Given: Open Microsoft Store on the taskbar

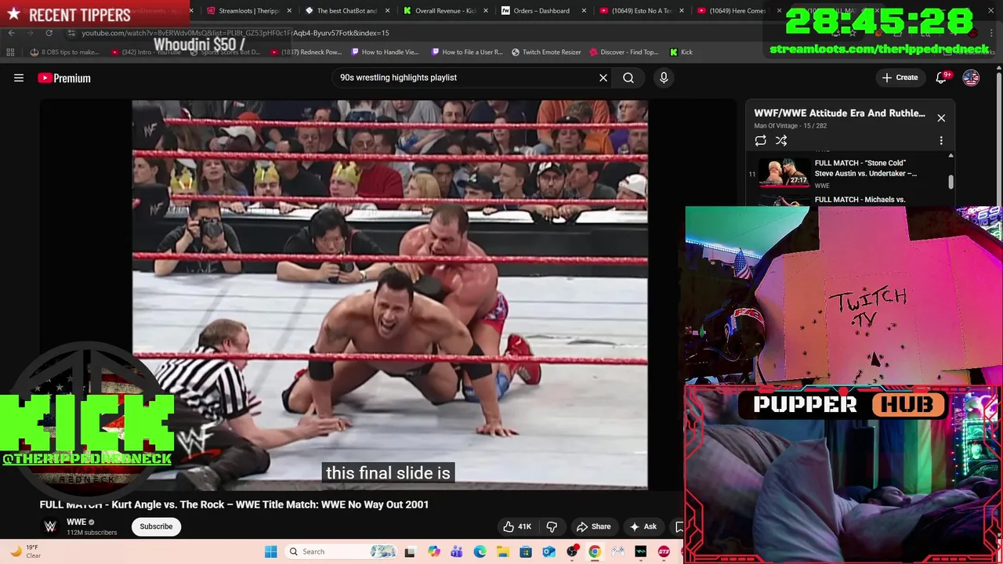Looking at the screenshot, I should tap(526, 551).
